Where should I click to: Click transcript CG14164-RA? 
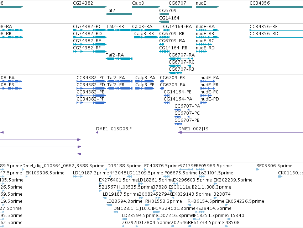(177, 26)
